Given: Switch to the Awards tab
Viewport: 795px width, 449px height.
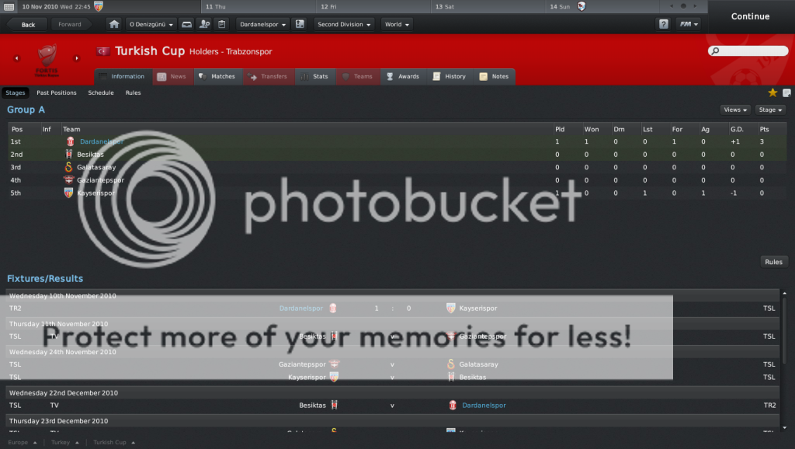Looking at the screenshot, I should 403,77.
